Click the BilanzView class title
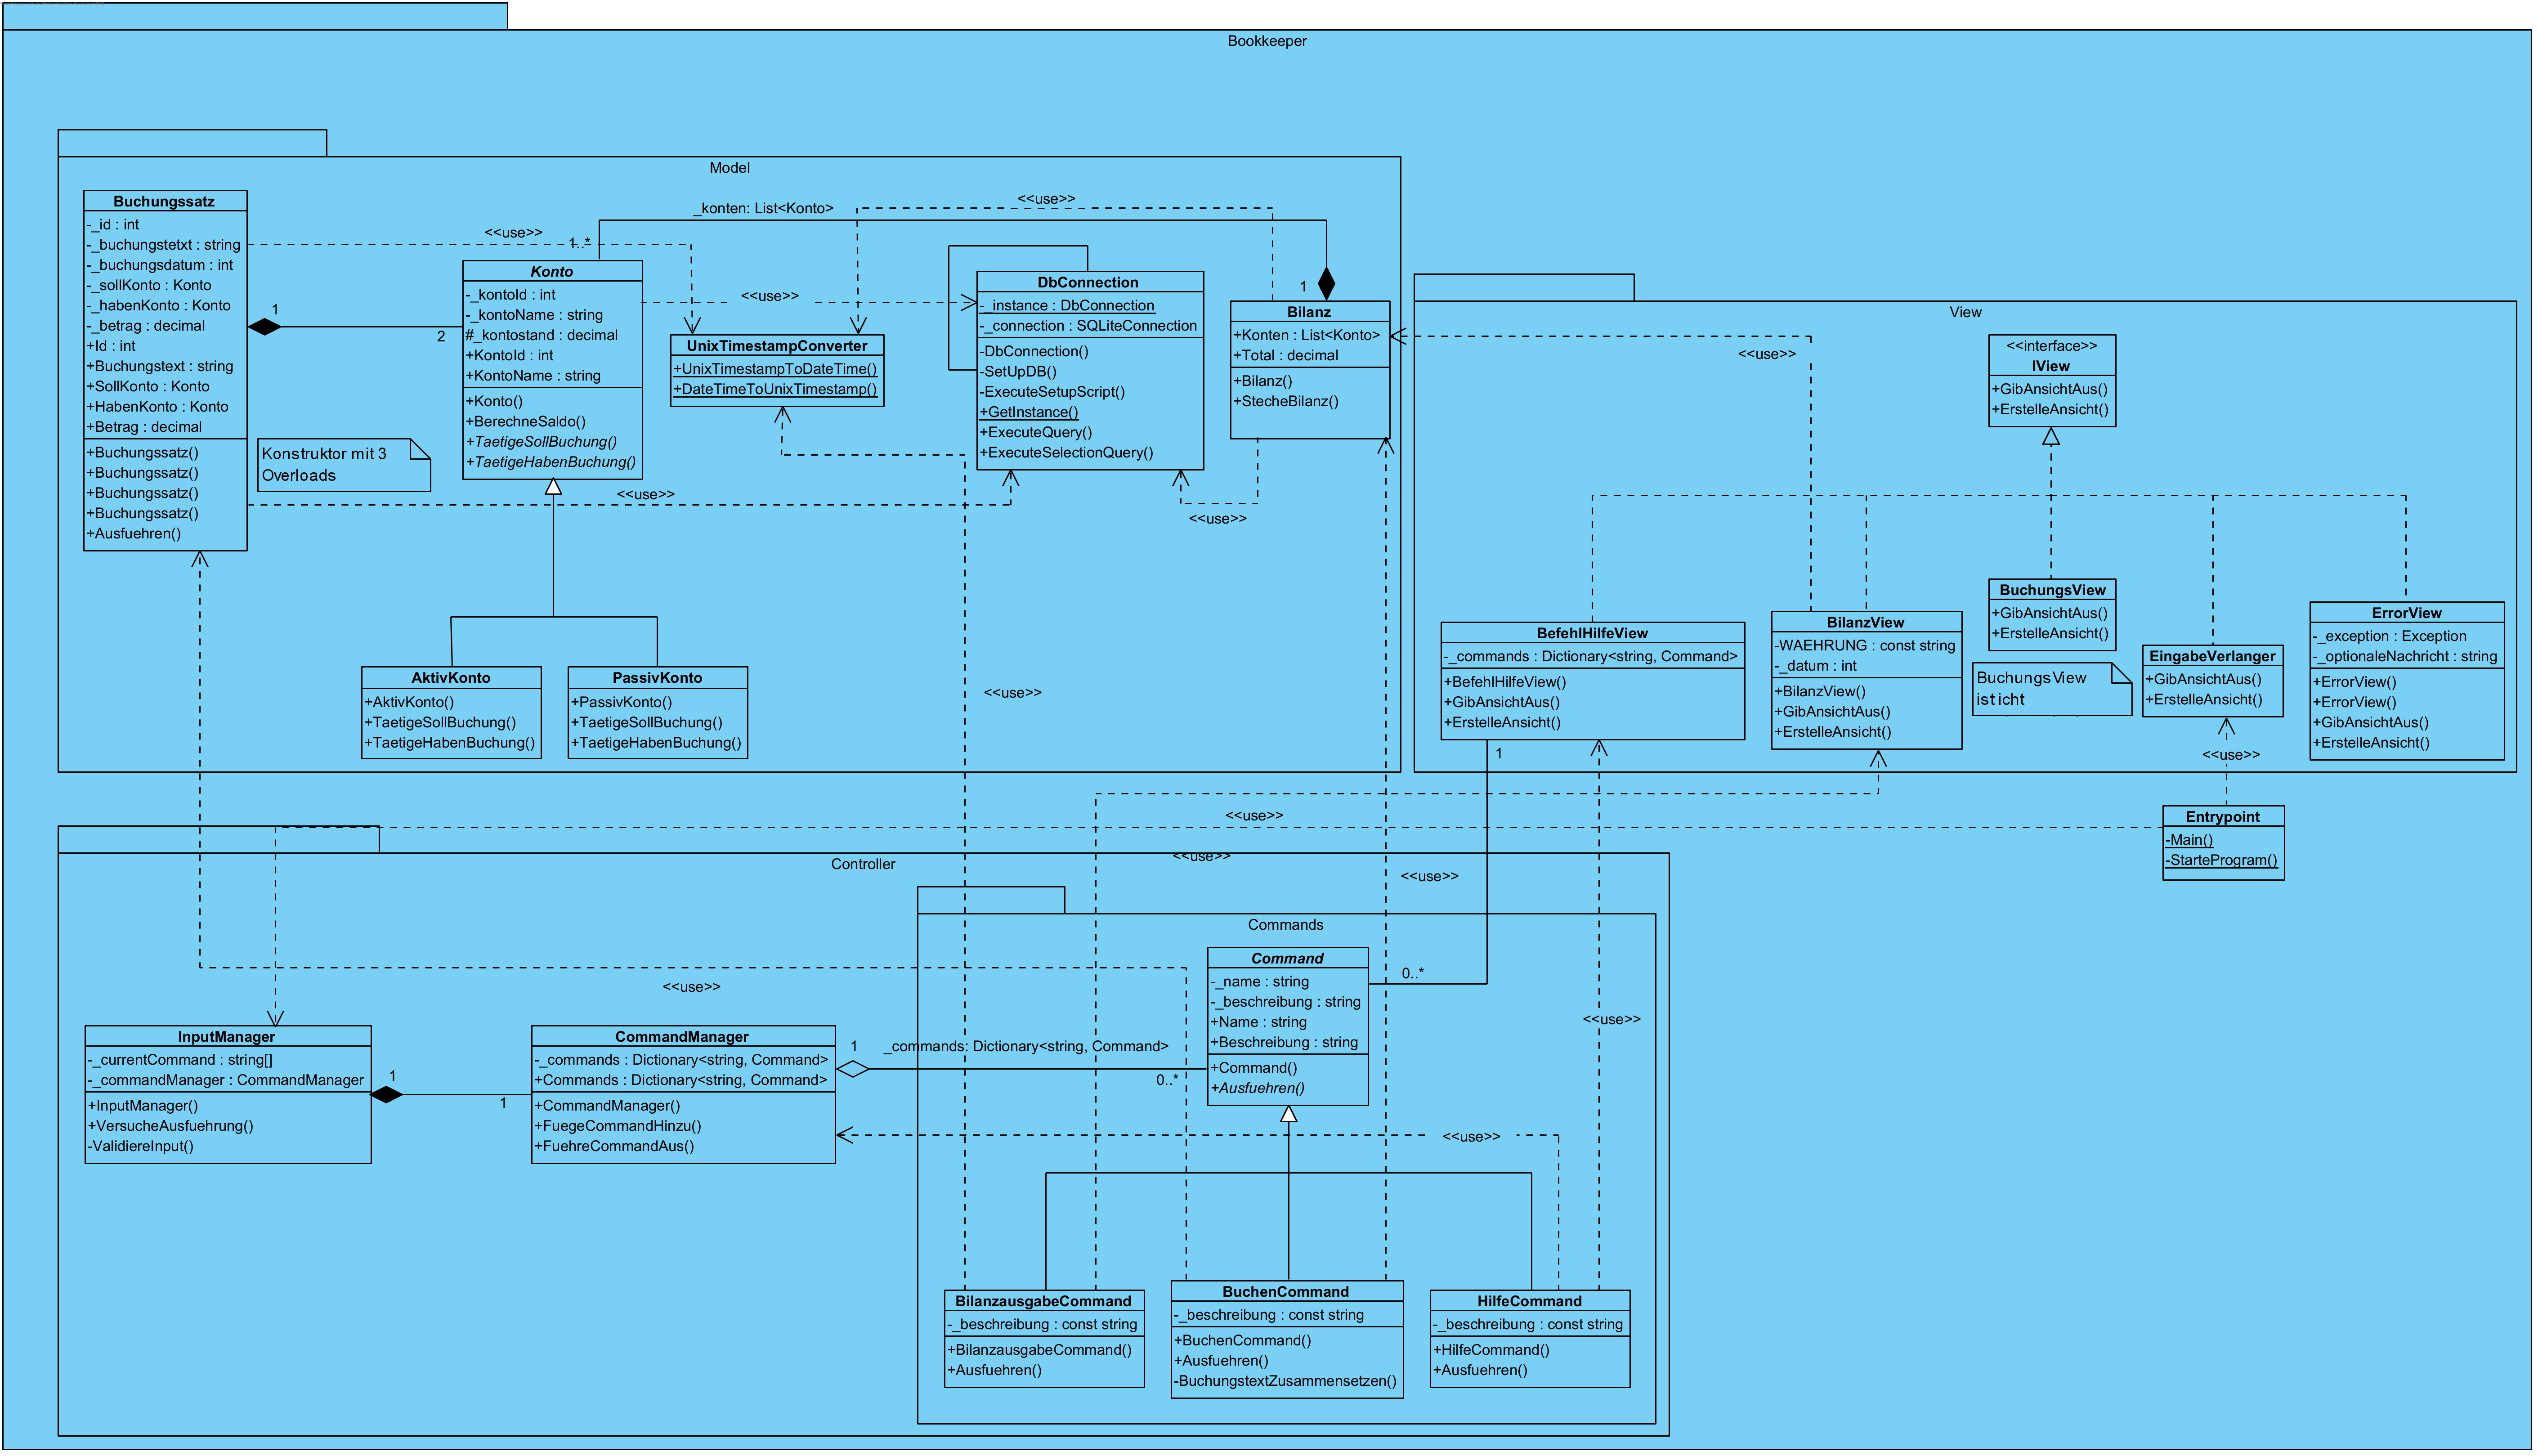This screenshot has height=1456, width=2538. click(1865, 623)
